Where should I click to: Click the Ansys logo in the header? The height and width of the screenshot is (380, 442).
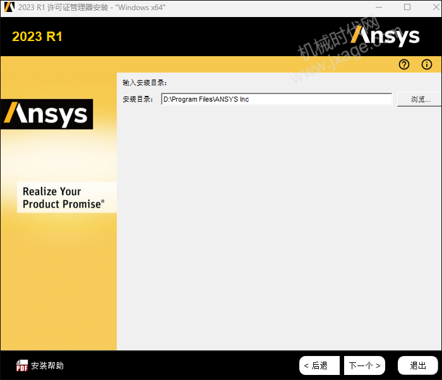click(x=385, y=36)
